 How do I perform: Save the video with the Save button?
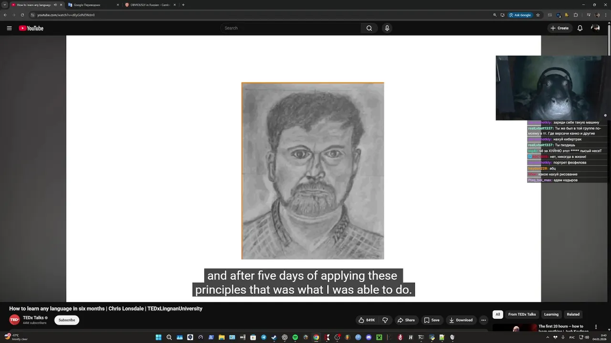tap(432, 320)
